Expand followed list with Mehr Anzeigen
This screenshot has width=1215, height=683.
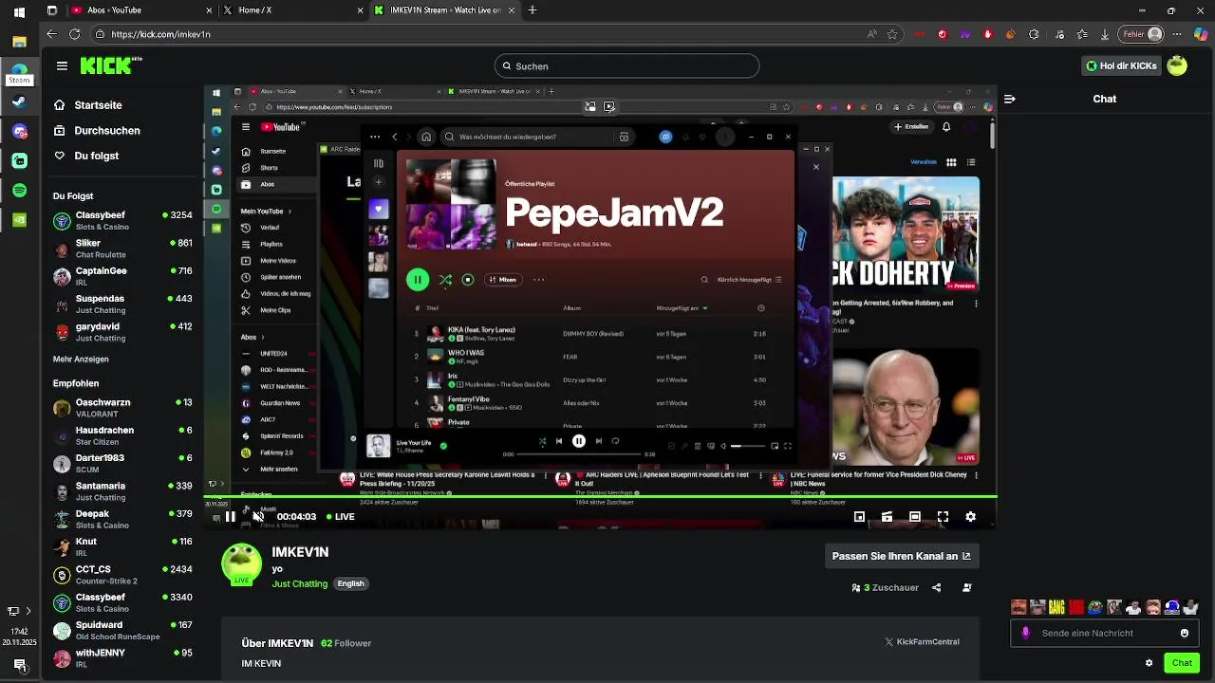[81, 360]
